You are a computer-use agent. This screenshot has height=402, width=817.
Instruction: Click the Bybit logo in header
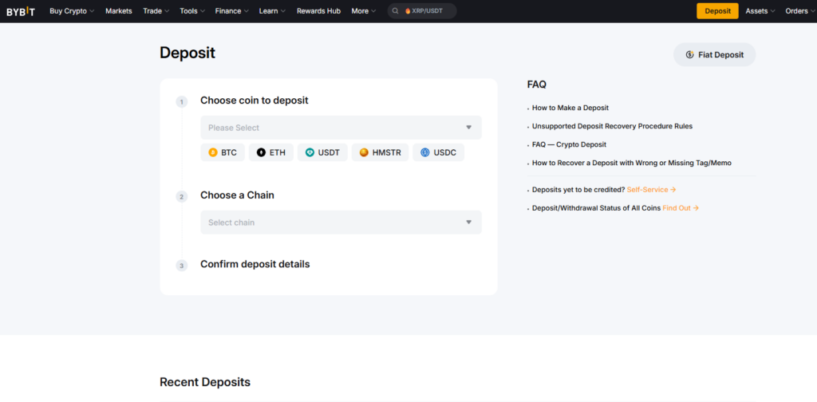click(x=21, y=11)
